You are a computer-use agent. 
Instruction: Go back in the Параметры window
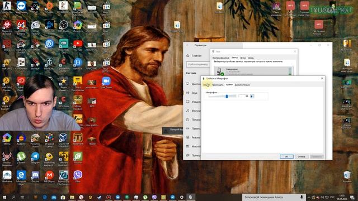click(187, 45)
